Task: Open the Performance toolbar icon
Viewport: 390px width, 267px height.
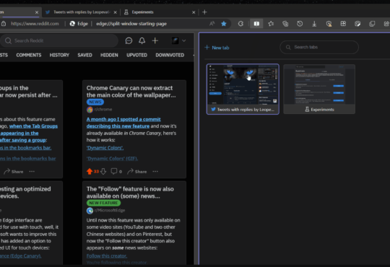Action: point(329,24)
